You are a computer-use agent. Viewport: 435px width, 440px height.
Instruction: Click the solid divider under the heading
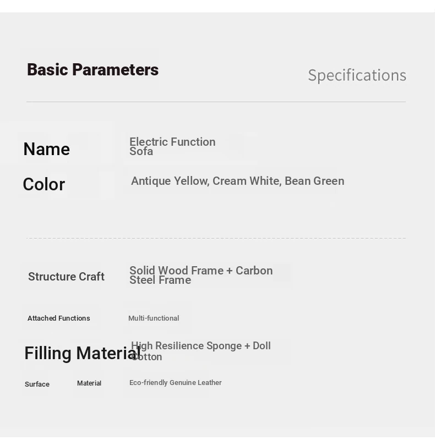(x=216, y=102)
